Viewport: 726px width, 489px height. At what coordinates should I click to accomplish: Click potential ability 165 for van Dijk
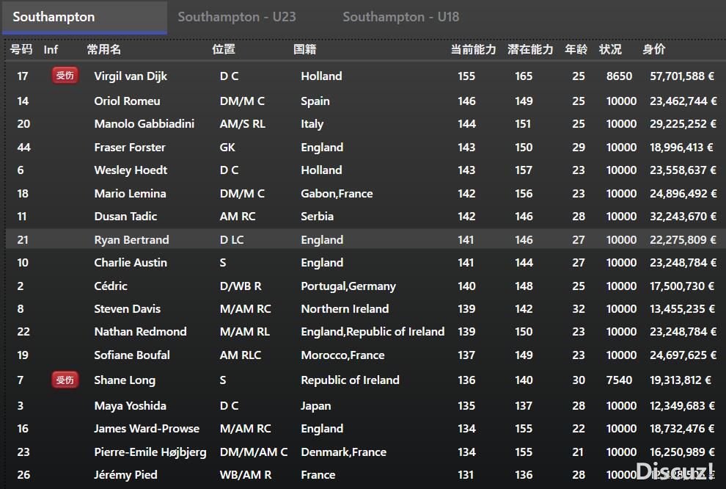[524, 76]
